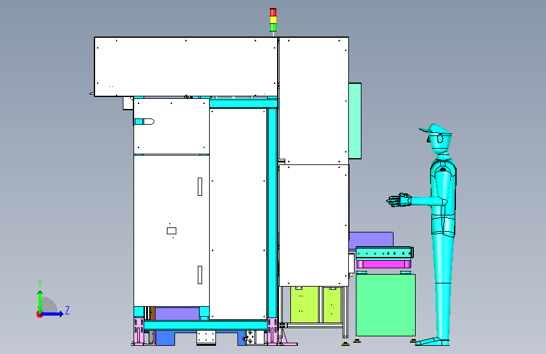The height and width of the screenshot is (354, 546).
Task: Select the purple box behind the conveyor
Action: pyautogui.click(x=371, y=241)
